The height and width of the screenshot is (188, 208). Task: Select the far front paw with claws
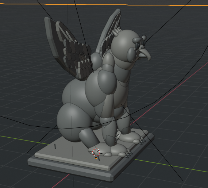[x=131, y=138]
